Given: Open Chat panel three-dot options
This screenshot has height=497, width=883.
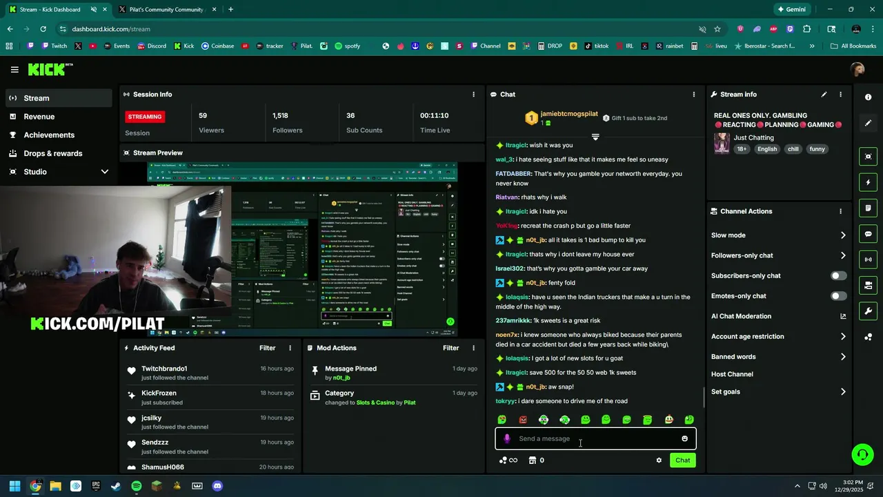Looking at the screenshot, I should pyautogui.click(x=694, y=95).
